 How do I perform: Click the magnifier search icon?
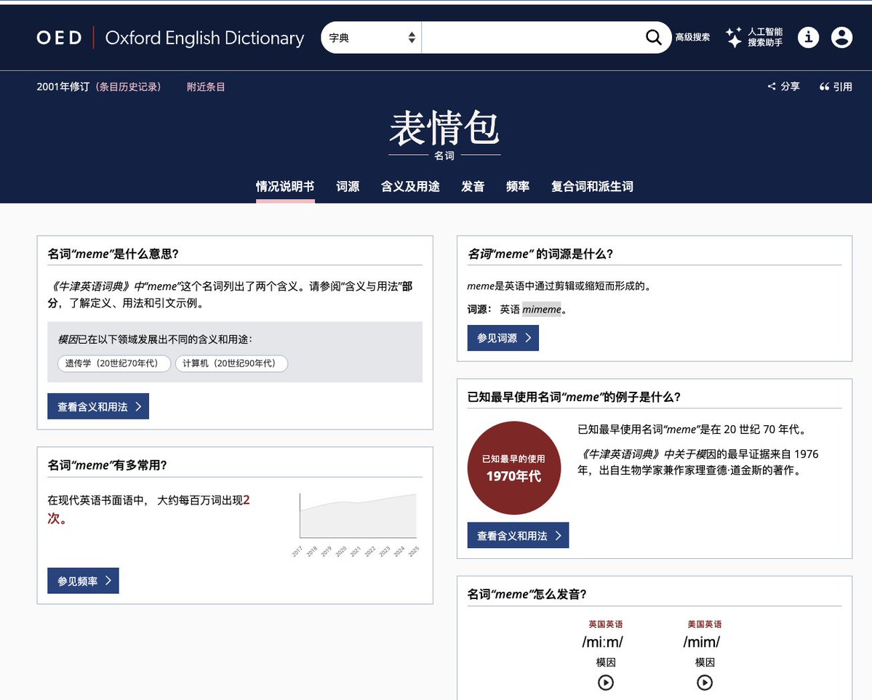tap(653, 37)
